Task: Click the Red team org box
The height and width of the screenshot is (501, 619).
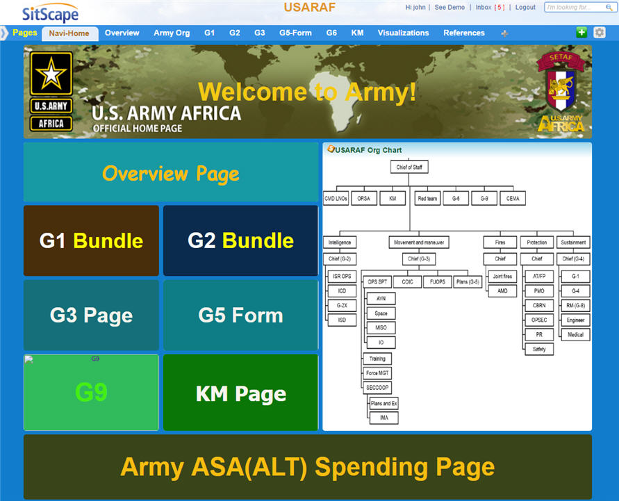Action: point(427,199)
